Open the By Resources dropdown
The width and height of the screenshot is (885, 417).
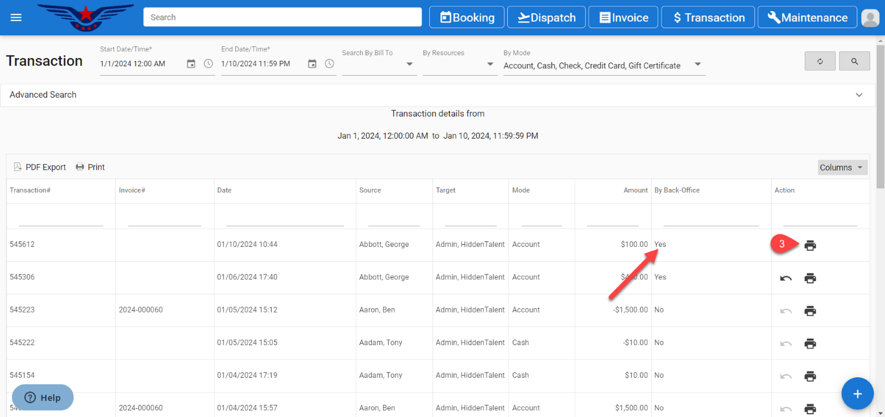(x=490, y=65)
